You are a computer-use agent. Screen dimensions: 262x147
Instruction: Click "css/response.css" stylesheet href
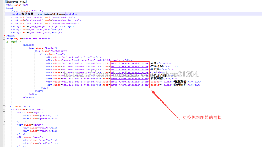(x=65, y=23)
